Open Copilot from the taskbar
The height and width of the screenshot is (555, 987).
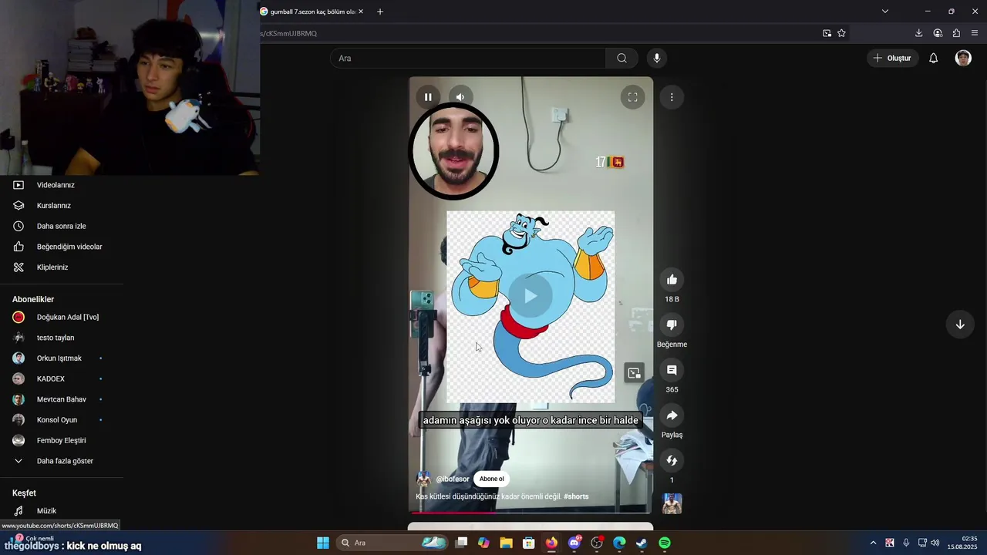(483, 543)
